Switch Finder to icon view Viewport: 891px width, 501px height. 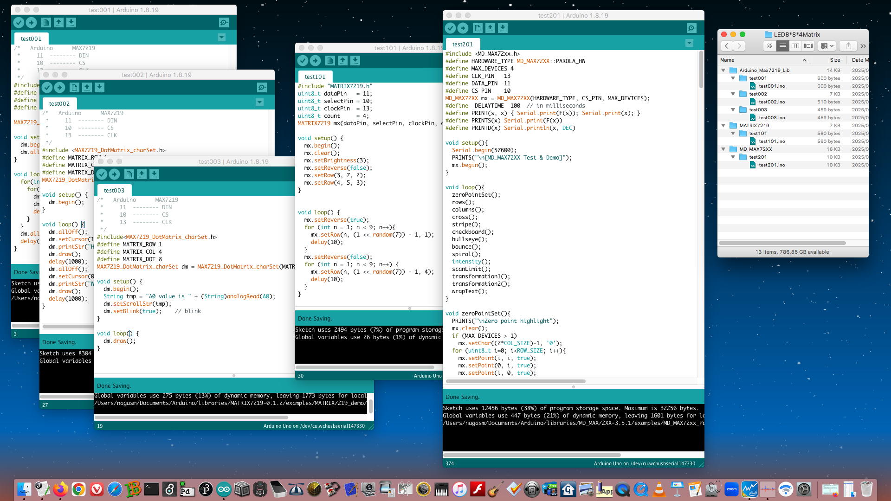(x=769, y=46)
